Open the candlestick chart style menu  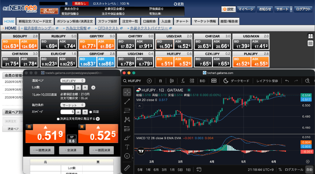[172, 81]
